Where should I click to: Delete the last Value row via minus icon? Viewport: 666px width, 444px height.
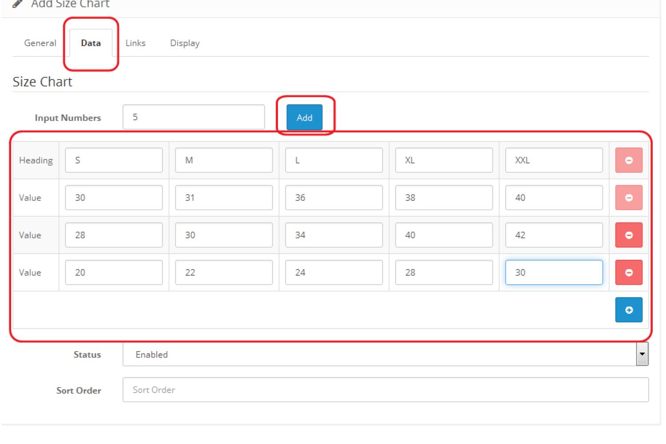point(629,272)
